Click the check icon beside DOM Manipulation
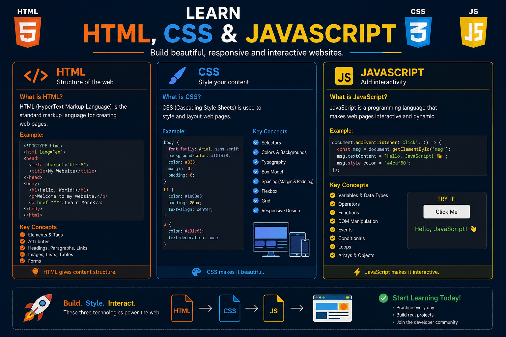506x337 pixels. click(333, 221)
